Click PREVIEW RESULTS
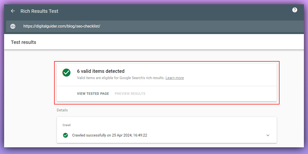308x154 pixels. (130, 93)
